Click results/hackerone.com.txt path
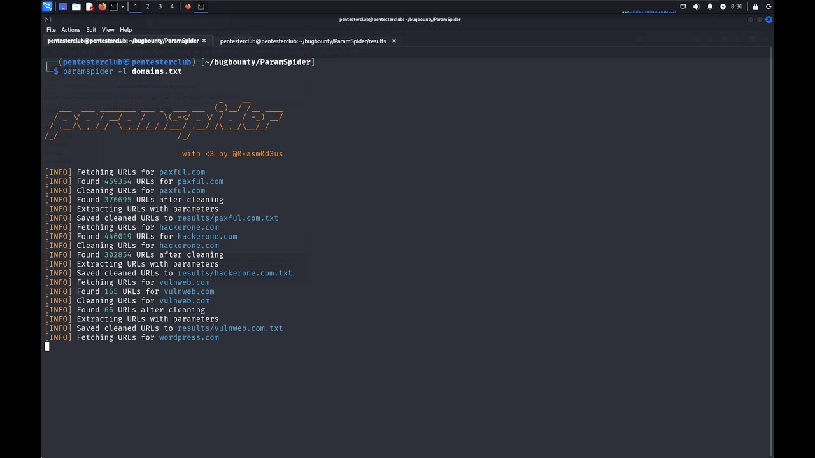The image size is (815, 458). click(x=235, y=274)
